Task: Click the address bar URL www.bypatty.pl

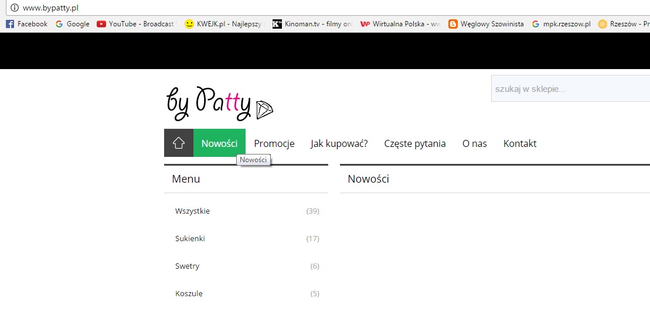Action: click(50, 8)
